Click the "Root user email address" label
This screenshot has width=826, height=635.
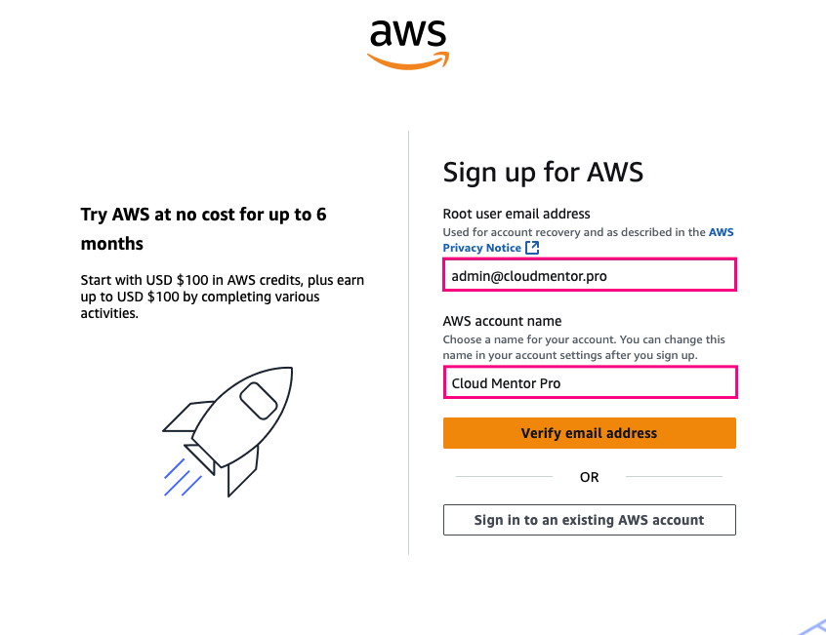tap(516, 214)
